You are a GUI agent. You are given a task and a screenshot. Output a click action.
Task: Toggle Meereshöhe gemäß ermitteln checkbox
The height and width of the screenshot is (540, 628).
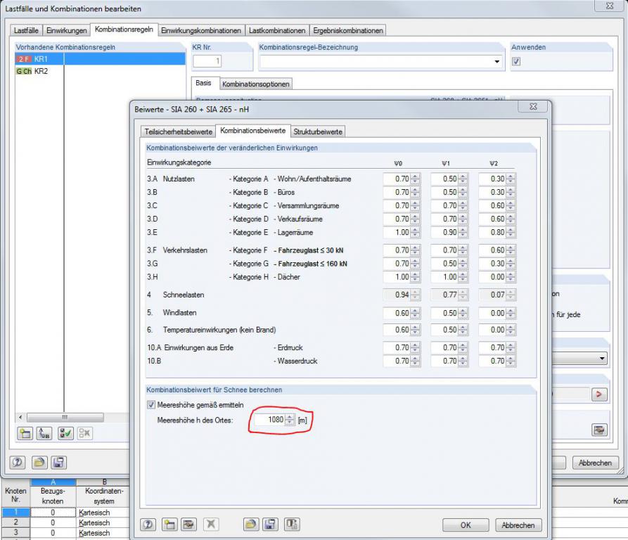(x=151, y=405)
